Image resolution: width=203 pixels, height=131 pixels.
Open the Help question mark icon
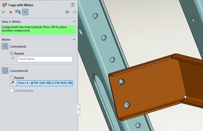click(x=73, y=5)
